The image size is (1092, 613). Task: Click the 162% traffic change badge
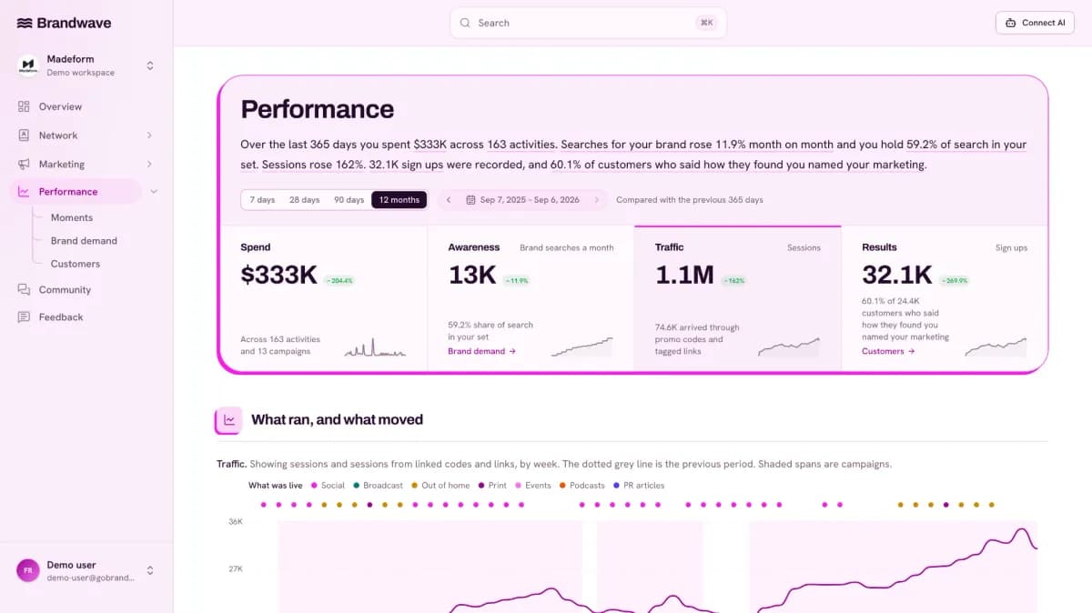pos(733,280)
